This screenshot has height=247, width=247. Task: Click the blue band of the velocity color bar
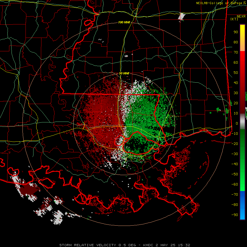(x=242, y=205)
